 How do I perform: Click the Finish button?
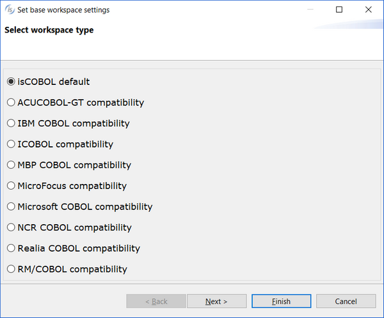(282, 301)
